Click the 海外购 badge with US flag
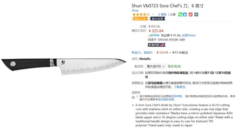Viewport: 236px width, 128px height. click(156, 45)
